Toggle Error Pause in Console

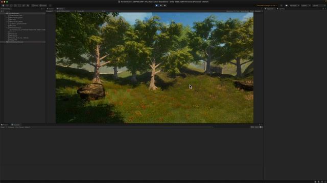pos(19,127)
